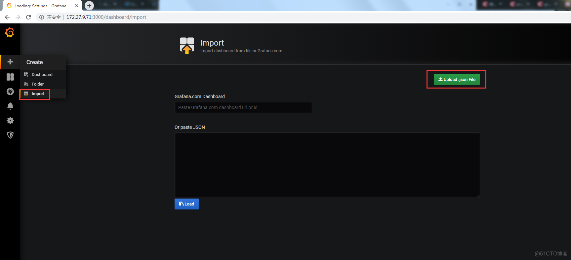The height and width of the screenshot is (260, 571).
Task: Open the Grafana home logo
Action: click(10, 32)
